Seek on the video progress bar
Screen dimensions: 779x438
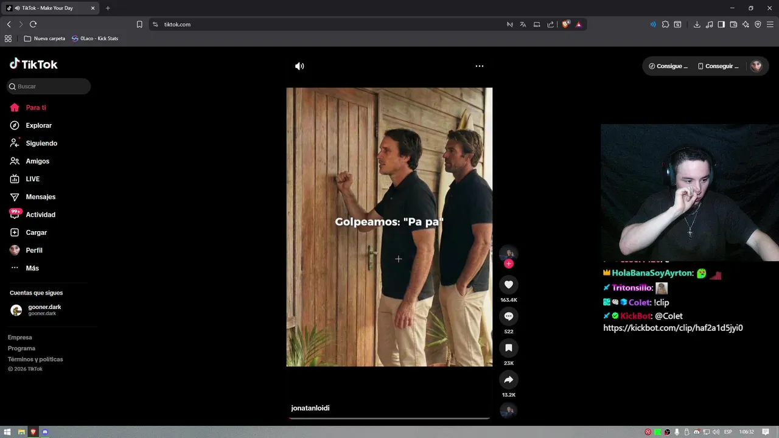click(x=389, y=419)
